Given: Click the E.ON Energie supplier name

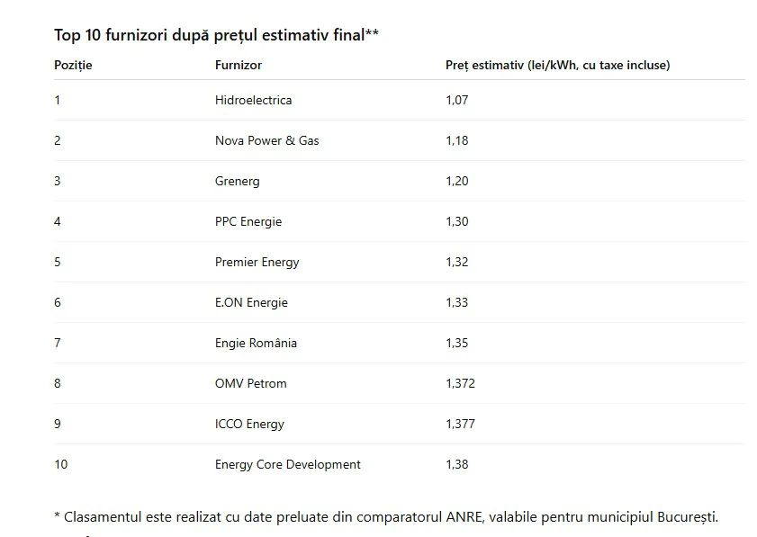Looking at the screenshot, I should (251, 302).
